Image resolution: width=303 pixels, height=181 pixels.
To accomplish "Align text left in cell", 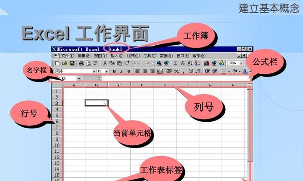I will pos(138,71).
